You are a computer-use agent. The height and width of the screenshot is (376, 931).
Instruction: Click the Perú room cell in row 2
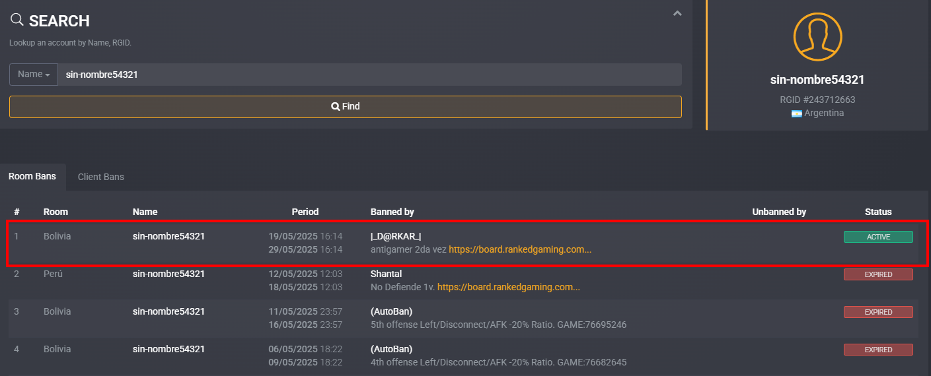point(53,274)
